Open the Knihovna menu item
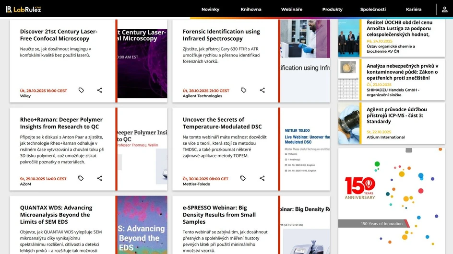This screenshot has width=453, height=254. [x=251, y=10]
